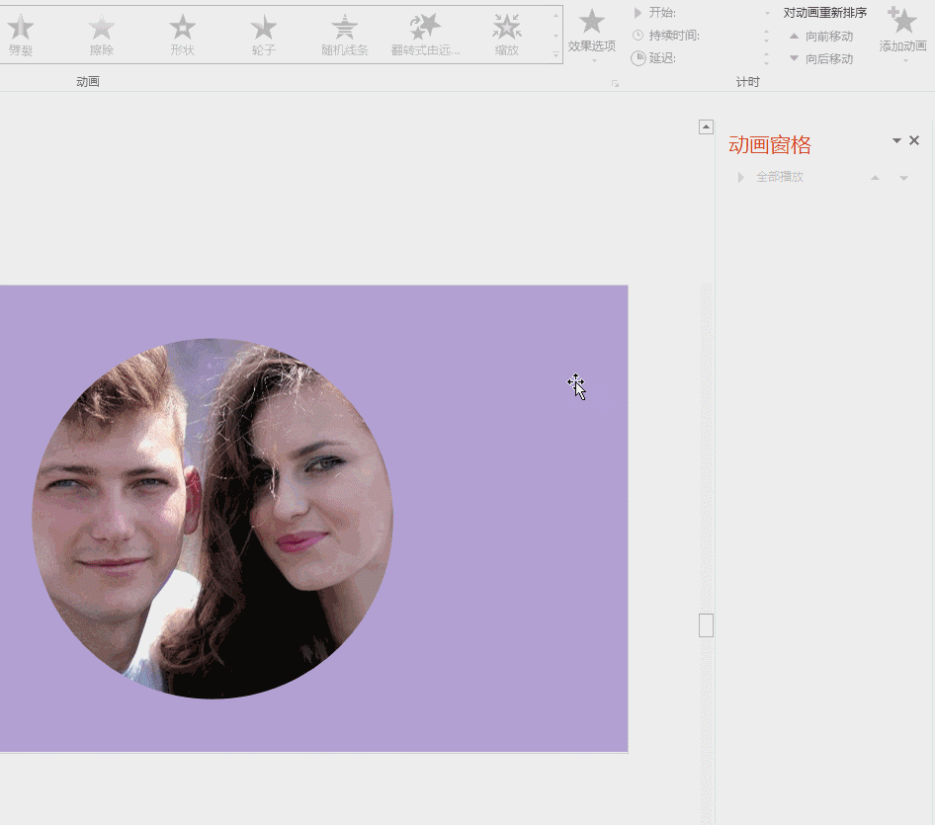Click the 延迟 delay clock icon
This screenshot has width=935, height=825.
tap(638, 58)
